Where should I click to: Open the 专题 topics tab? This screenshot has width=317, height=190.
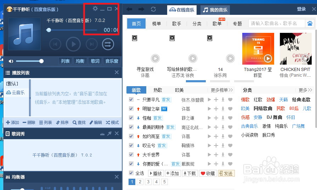237,24
